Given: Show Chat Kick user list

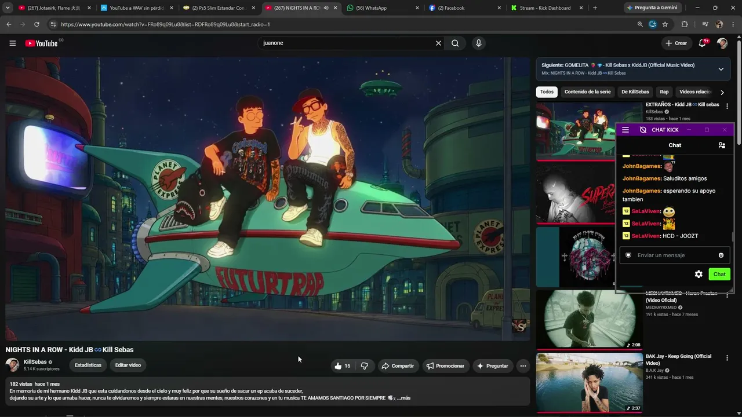Looking at the screenshot, I should point(722,145).
